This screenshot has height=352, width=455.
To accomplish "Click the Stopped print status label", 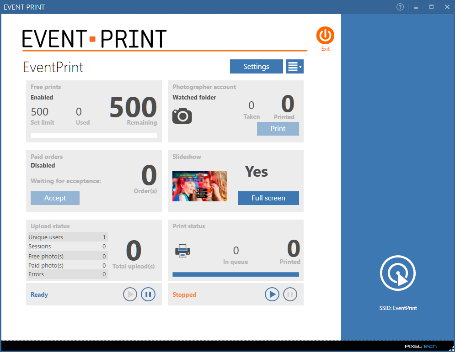I will point(184,294).
